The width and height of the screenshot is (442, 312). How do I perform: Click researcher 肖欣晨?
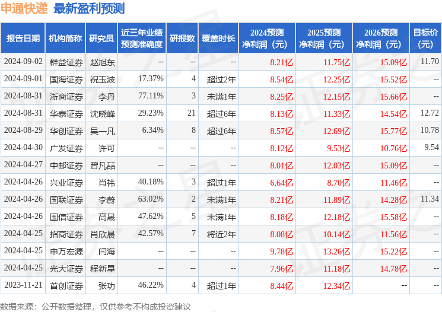[103, 234]
